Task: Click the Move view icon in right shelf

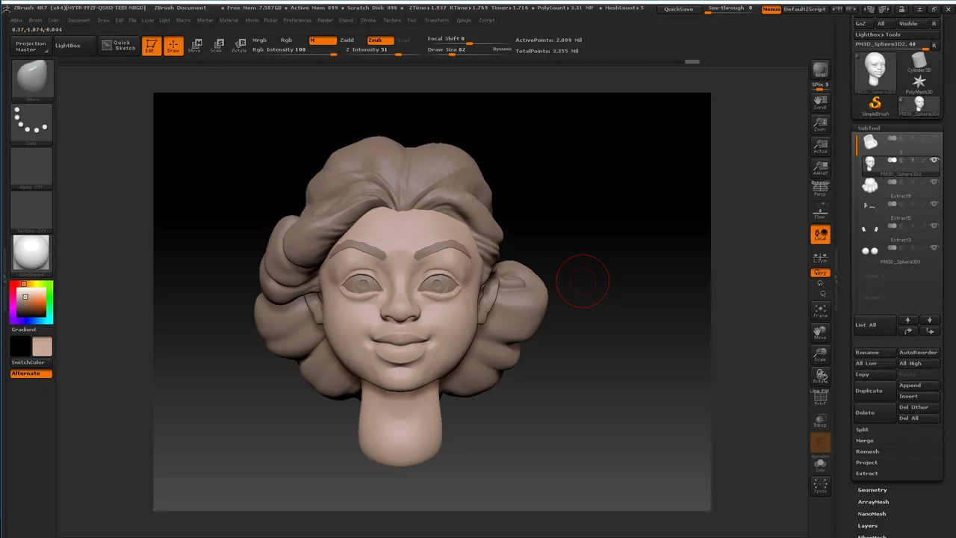Action: click(820, 333)
